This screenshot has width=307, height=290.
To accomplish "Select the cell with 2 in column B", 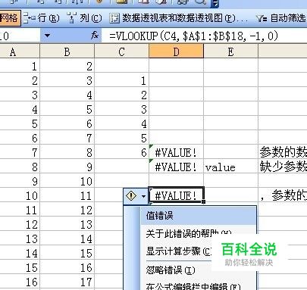I will pos(67,66).
